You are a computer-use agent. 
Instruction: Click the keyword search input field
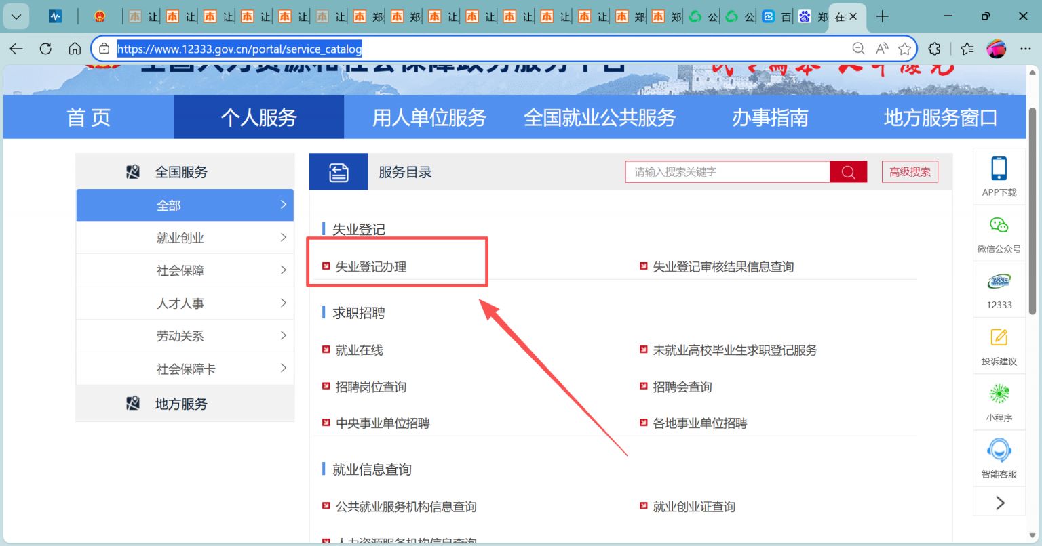click(x=727, y=172)
